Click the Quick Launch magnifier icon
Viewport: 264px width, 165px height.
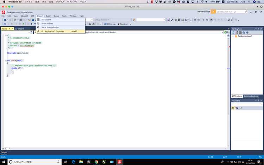click(246, 12)
